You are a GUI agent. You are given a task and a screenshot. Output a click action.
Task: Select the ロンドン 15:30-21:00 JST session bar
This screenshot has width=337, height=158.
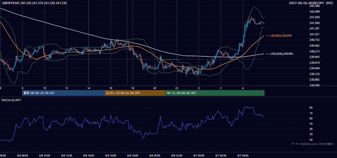pos(135,93)
